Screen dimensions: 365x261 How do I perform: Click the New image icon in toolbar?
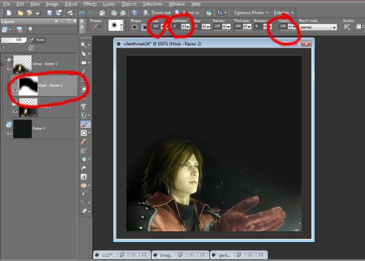(x=9, y=13)
